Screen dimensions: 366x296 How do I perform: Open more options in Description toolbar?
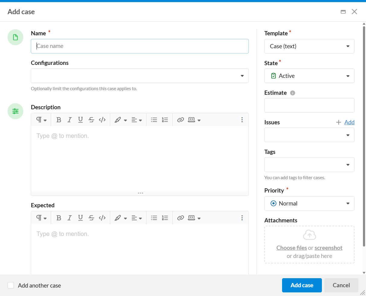pos(242,120)
